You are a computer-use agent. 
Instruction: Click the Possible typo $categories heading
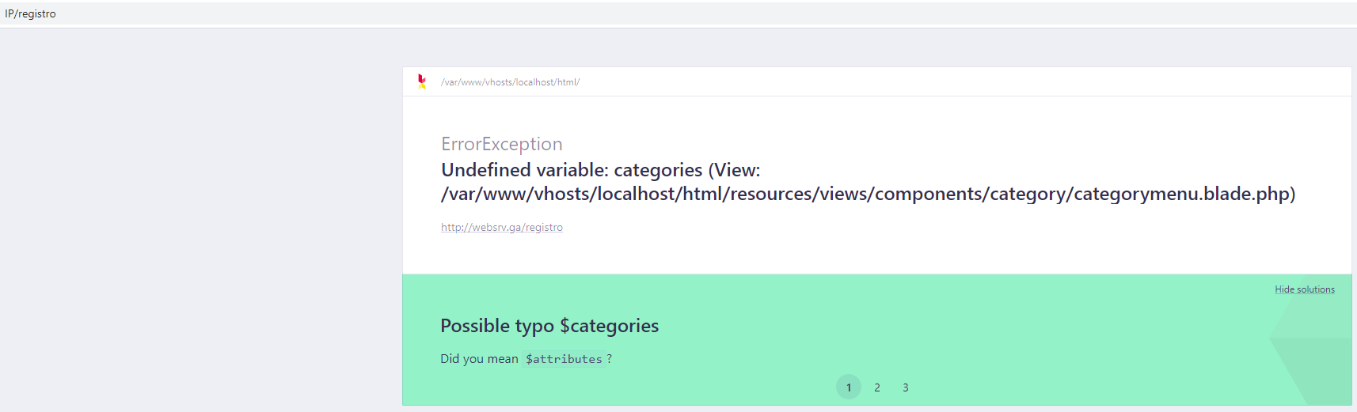(x=549, y=326)
